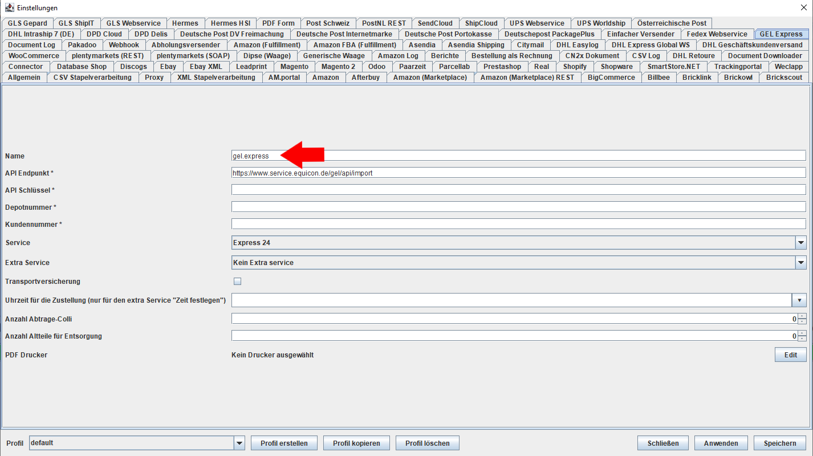Switch to the Post Schweiz tab

tap(328, 23)
